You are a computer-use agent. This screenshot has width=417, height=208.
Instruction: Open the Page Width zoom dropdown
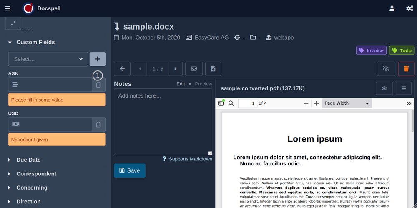(x=347, y=103)
